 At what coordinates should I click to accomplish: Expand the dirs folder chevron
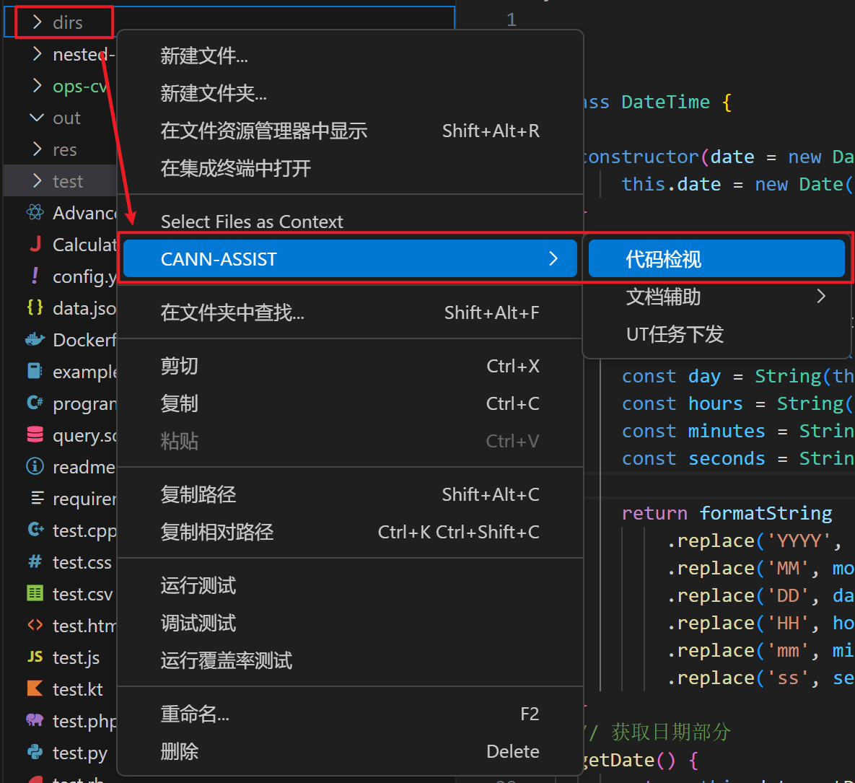click(x=38, y=22)
